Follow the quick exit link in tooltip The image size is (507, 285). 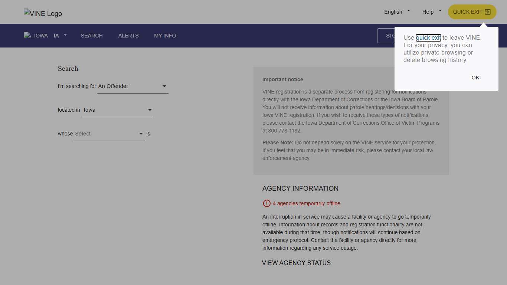click(428, 37)
